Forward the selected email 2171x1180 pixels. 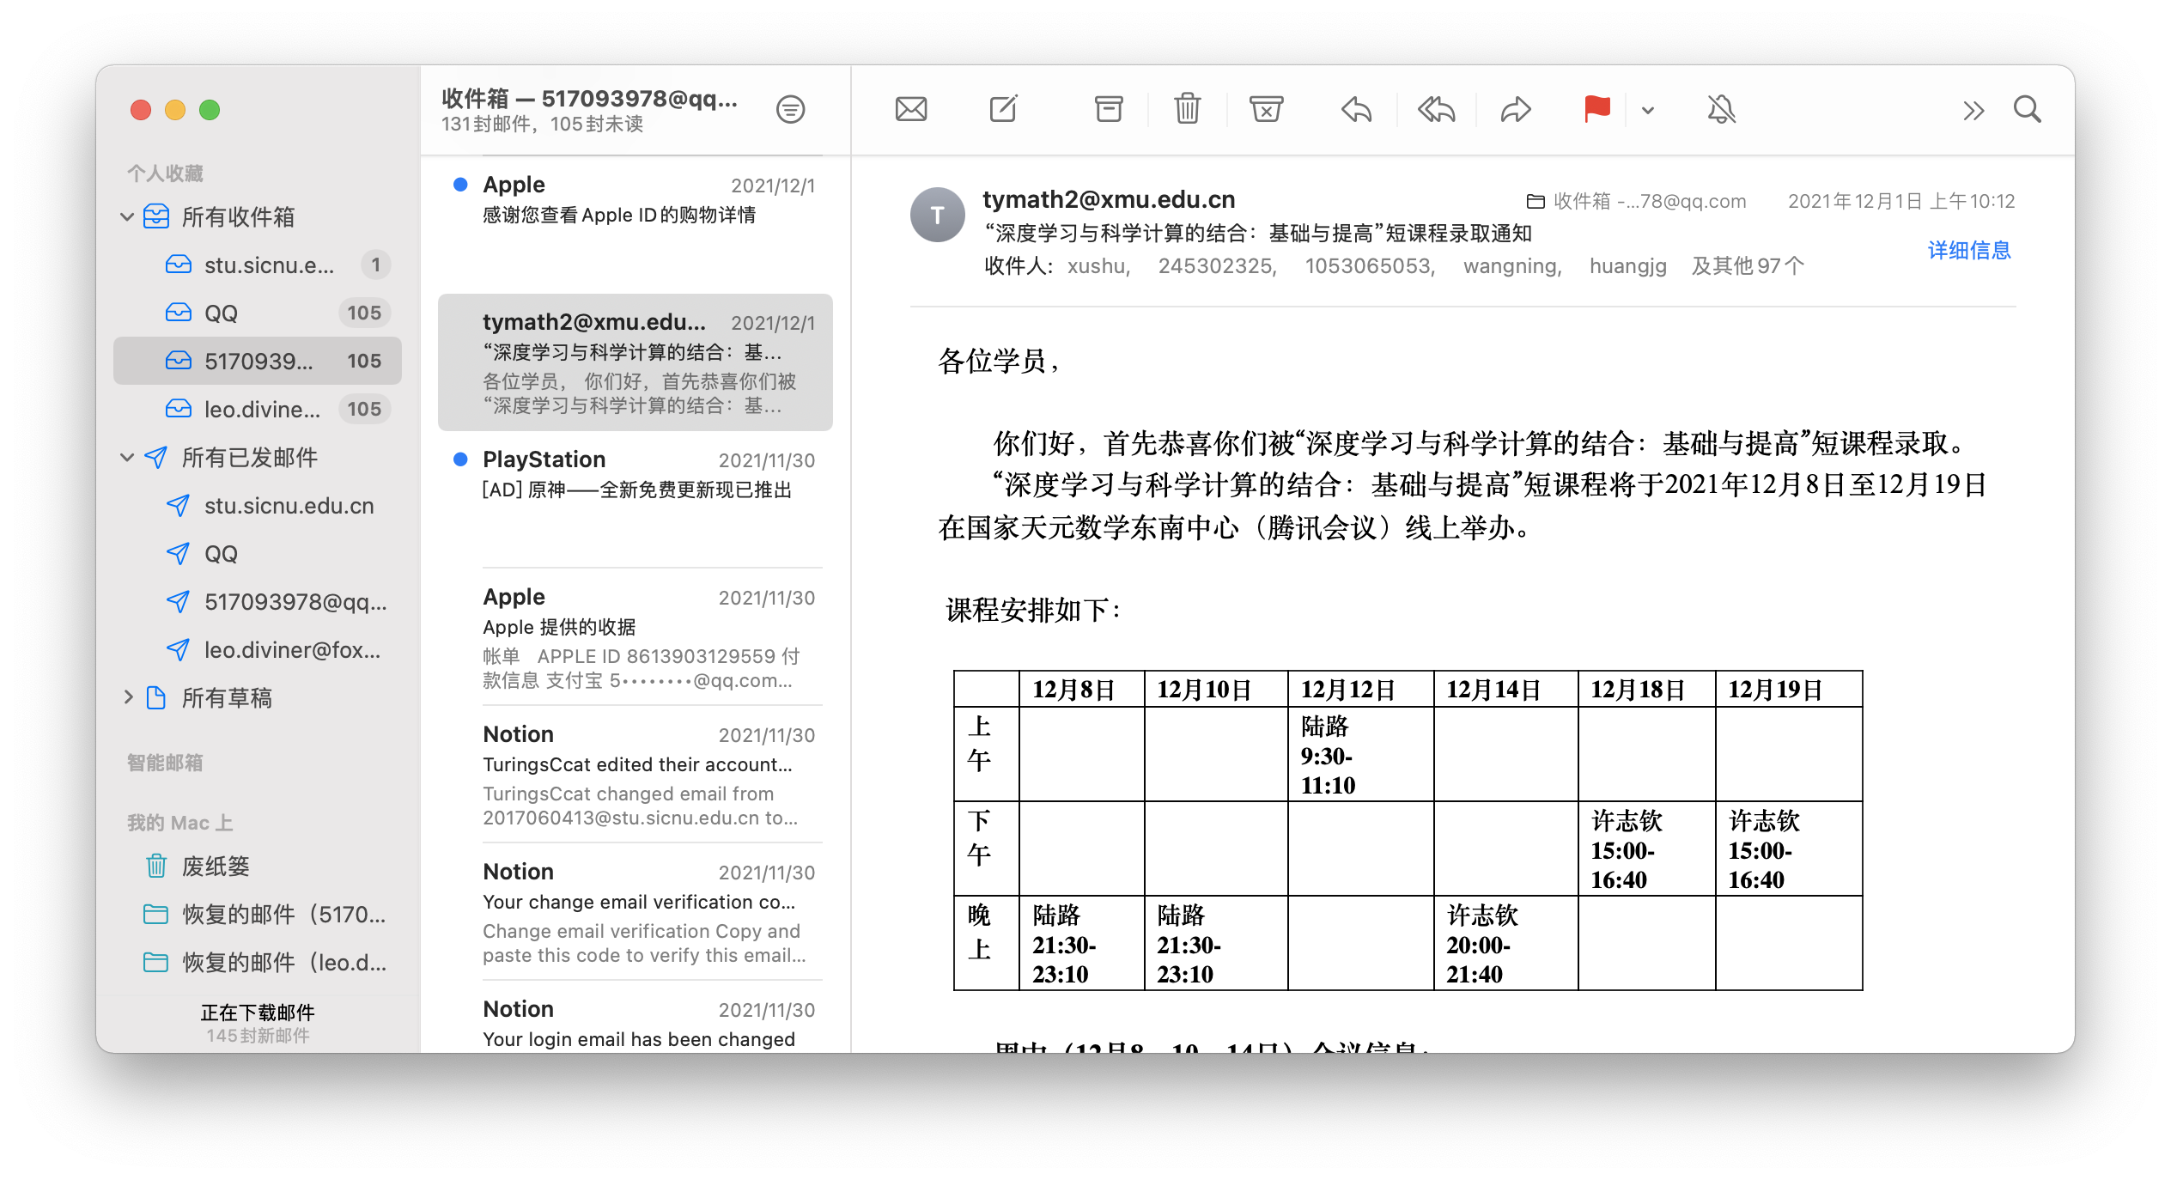1516,110
